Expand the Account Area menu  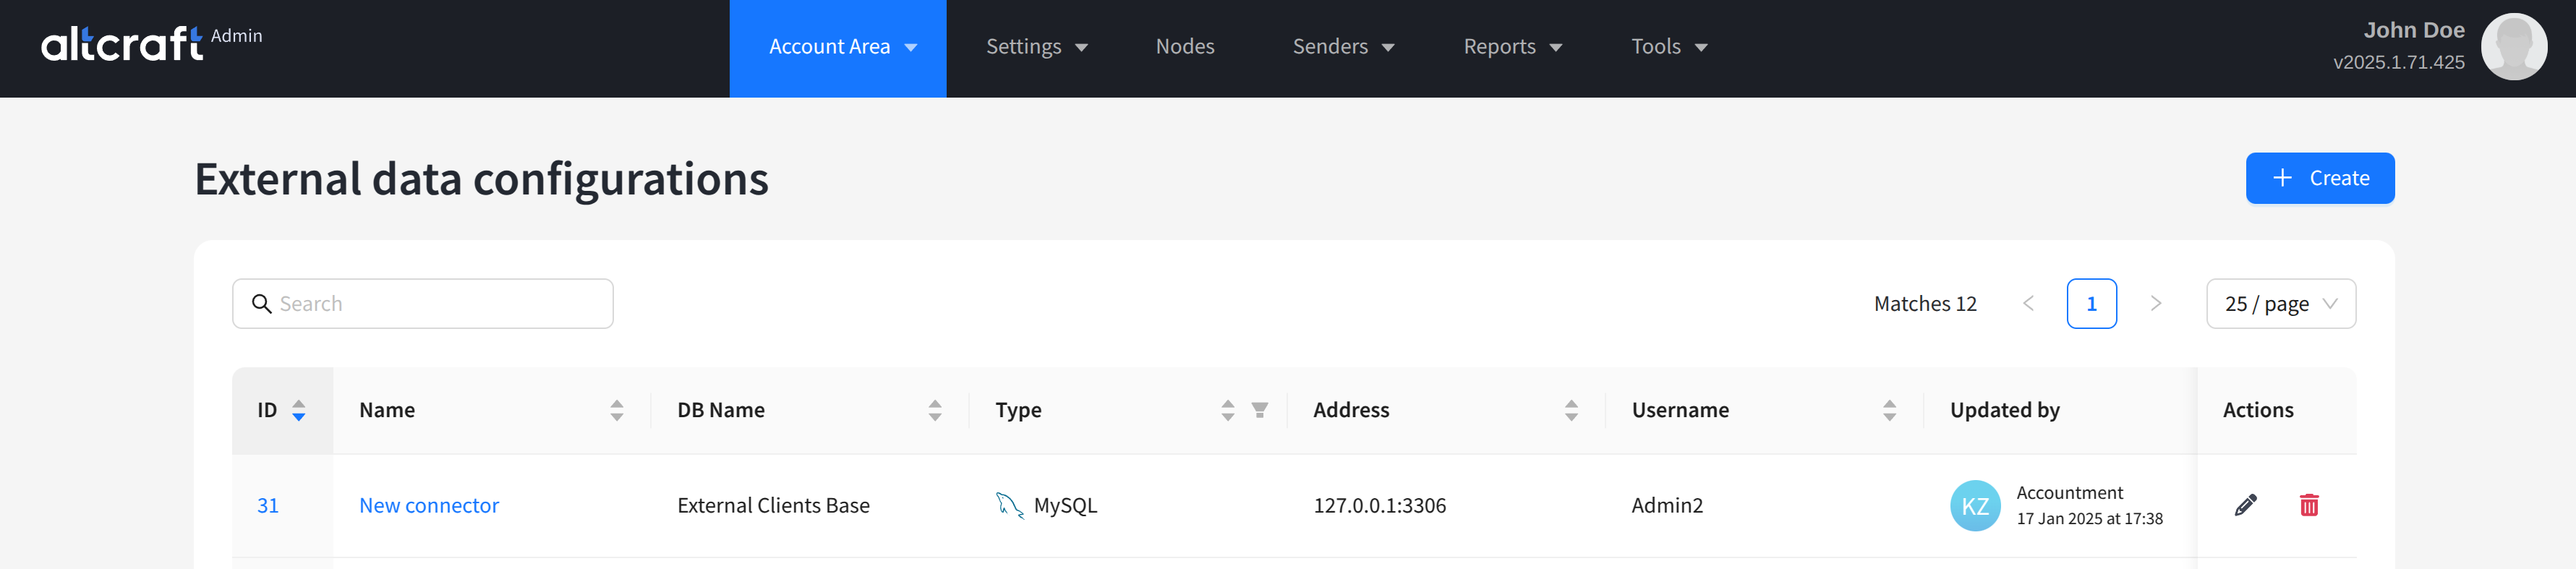pos(837,47)
